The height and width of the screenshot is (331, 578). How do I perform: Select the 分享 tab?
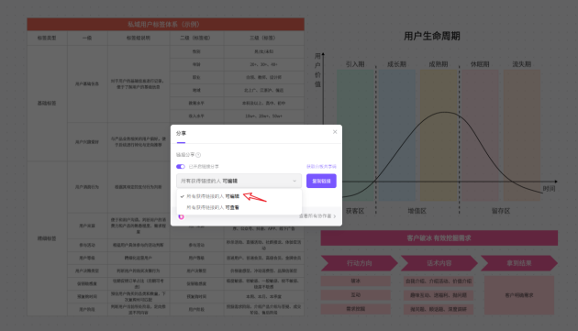tap(181, 134)
